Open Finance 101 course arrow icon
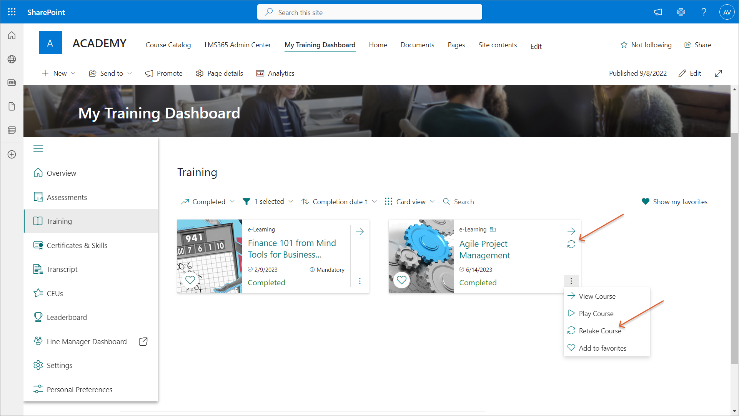 click(x=360, y=231)
